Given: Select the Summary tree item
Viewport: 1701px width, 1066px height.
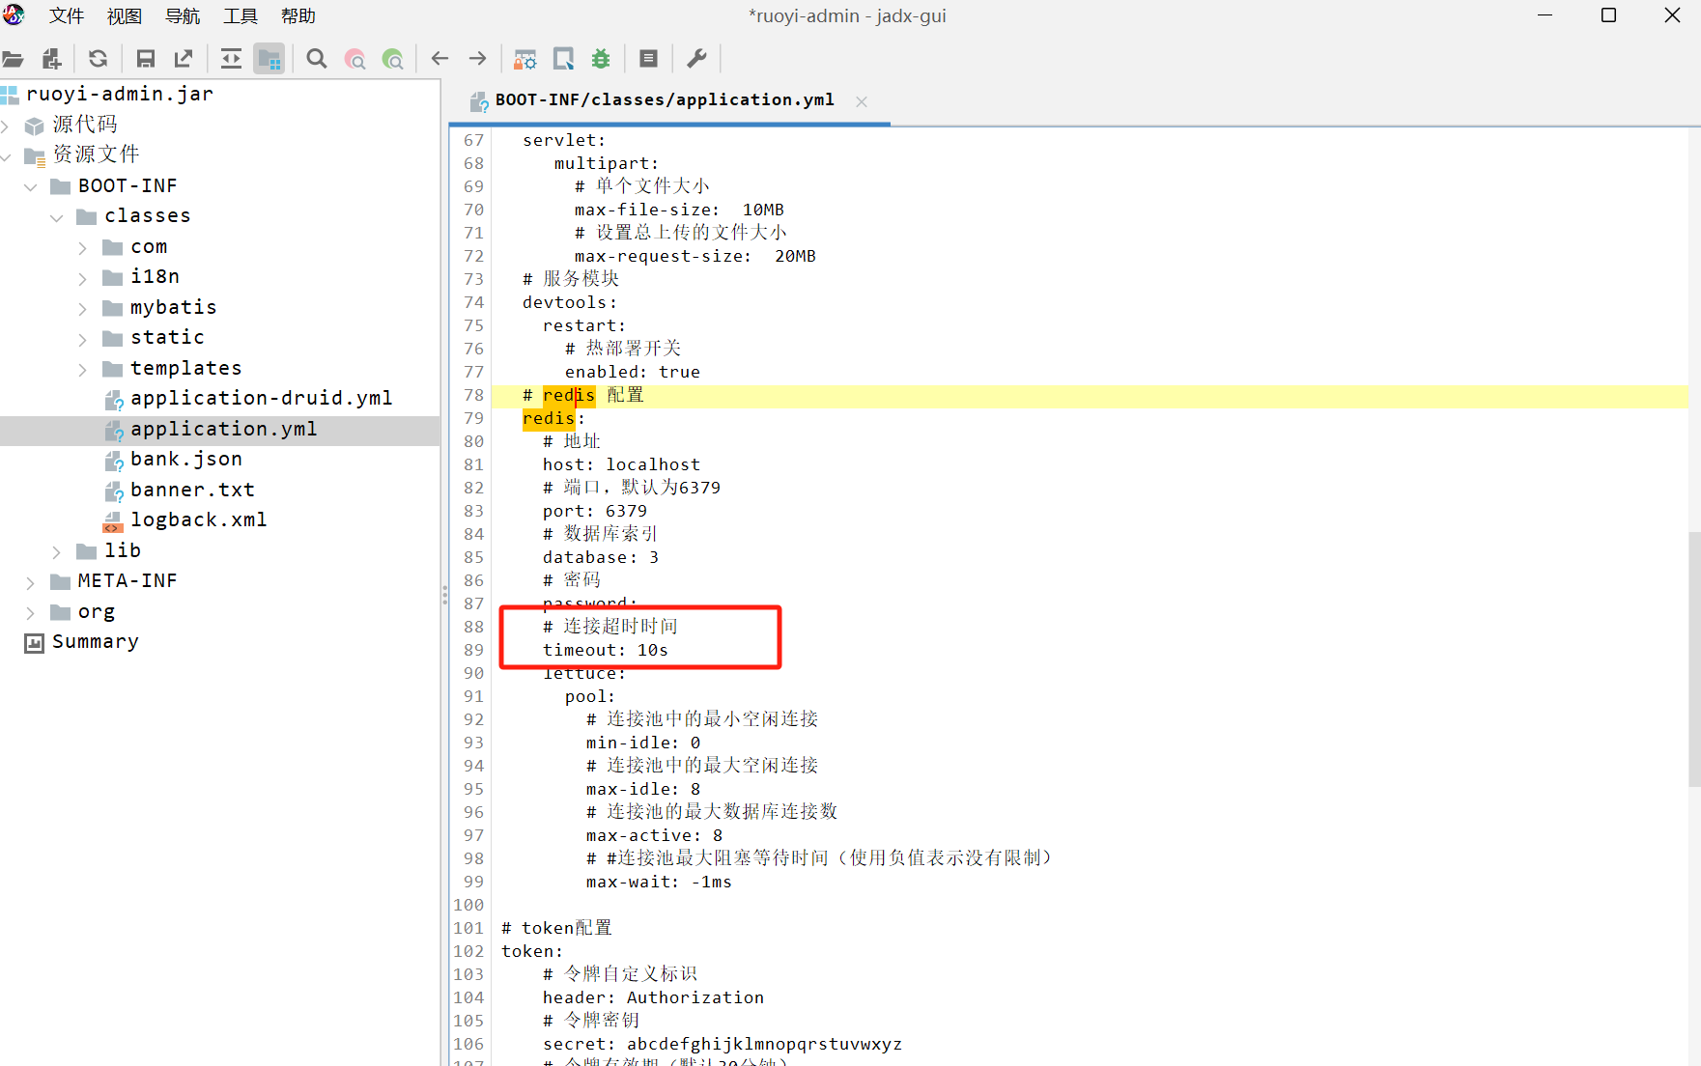Looking at the screenshot, I should 95,642.
